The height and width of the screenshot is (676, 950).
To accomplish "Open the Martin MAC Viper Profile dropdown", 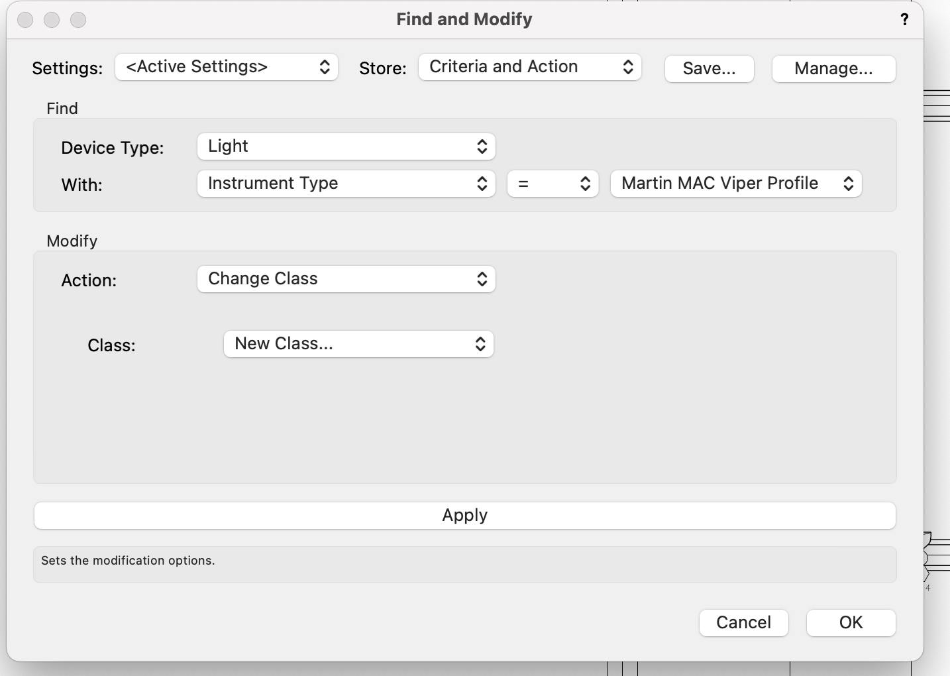I will 735,184.
